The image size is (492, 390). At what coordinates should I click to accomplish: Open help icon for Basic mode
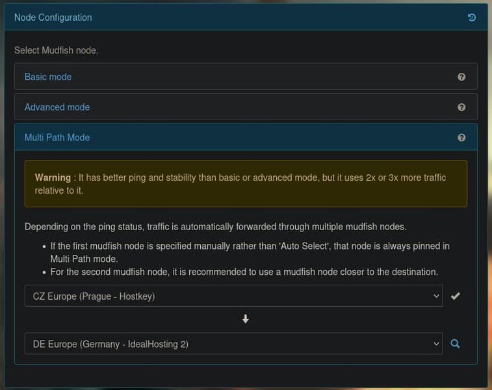pyautogui.click(x=461, y=77)
